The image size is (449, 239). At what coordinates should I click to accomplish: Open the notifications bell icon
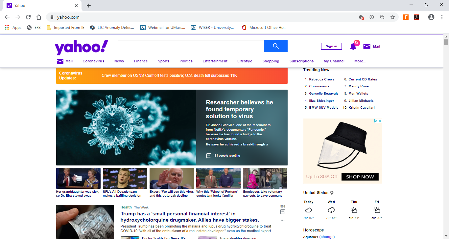353,46
